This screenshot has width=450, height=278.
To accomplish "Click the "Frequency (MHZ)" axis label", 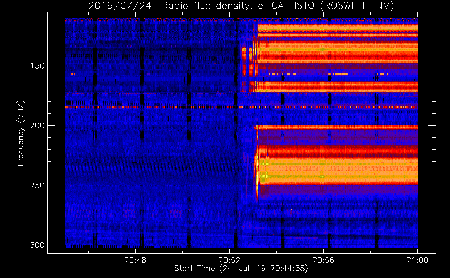I will pyautogui.click(x=21, y=133).
